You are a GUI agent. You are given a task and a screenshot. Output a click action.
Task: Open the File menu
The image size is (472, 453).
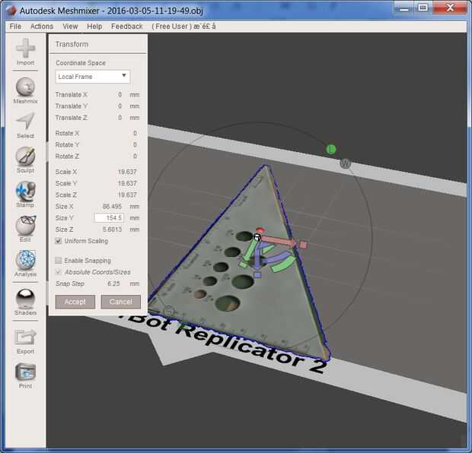pyautogui.click(x=15, y=27)
